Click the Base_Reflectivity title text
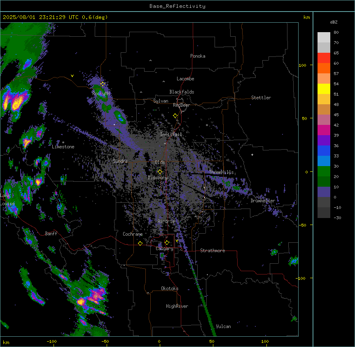This screenshot has width=355, height=347. point(177,6)
